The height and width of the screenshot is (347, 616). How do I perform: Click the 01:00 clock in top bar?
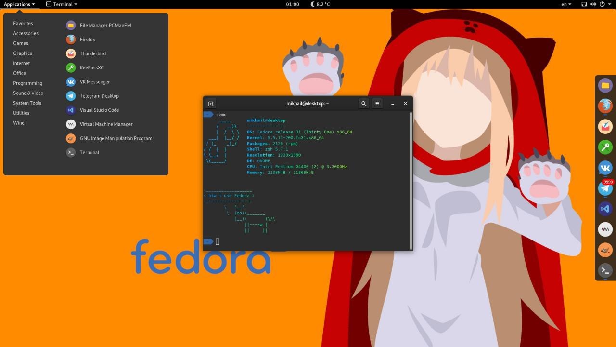click(293, 4)
